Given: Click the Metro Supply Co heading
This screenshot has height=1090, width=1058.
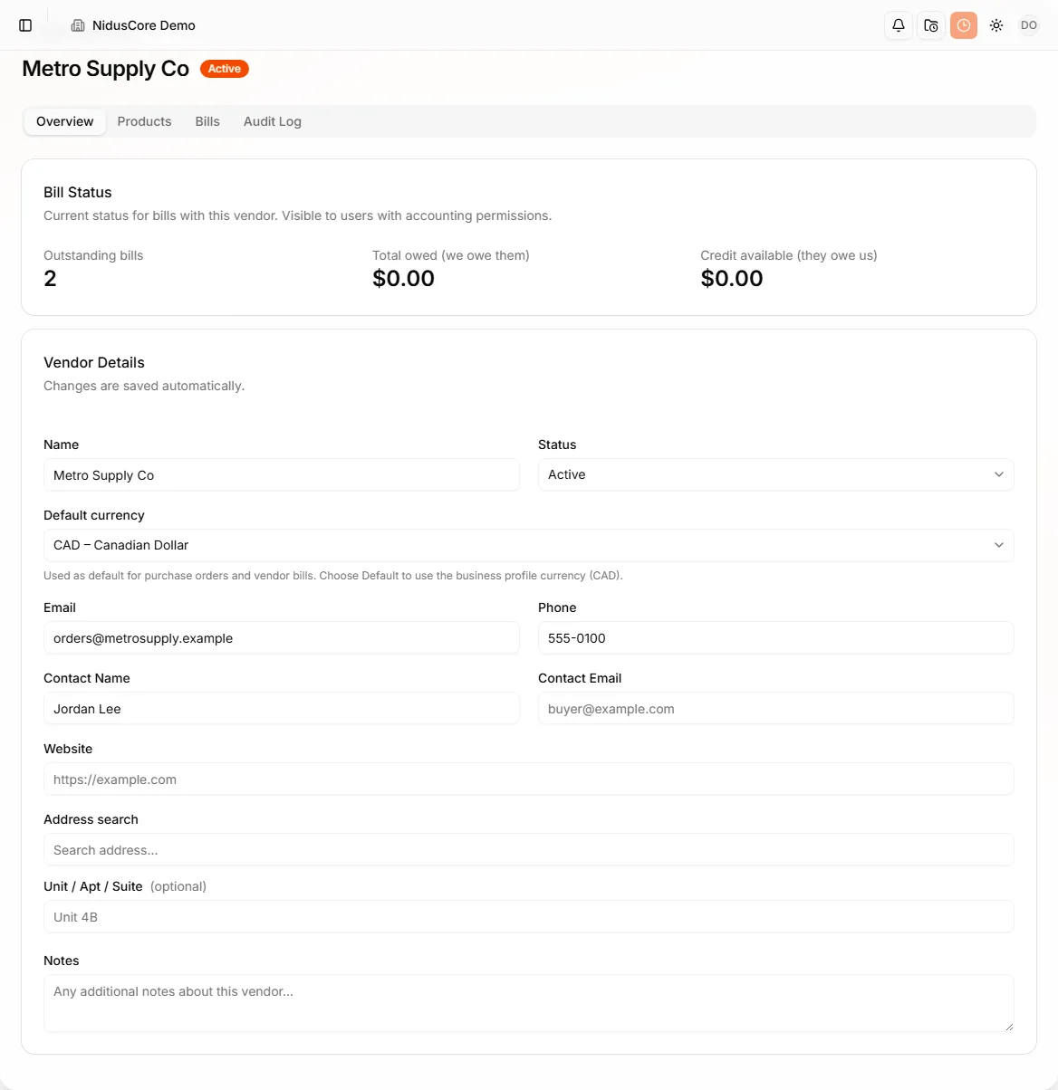Looking at the screenshot, I should pyautogui.click(x=105, y=69).
